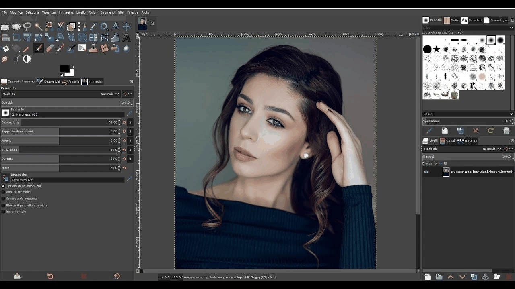
Task: Toggle lock alpha channel icon next to Blocca
Action: [446, 163]
